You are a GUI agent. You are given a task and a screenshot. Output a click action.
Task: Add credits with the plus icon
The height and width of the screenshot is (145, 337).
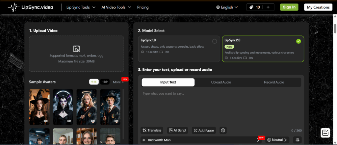pyautogui.click(x=268, y=7)
